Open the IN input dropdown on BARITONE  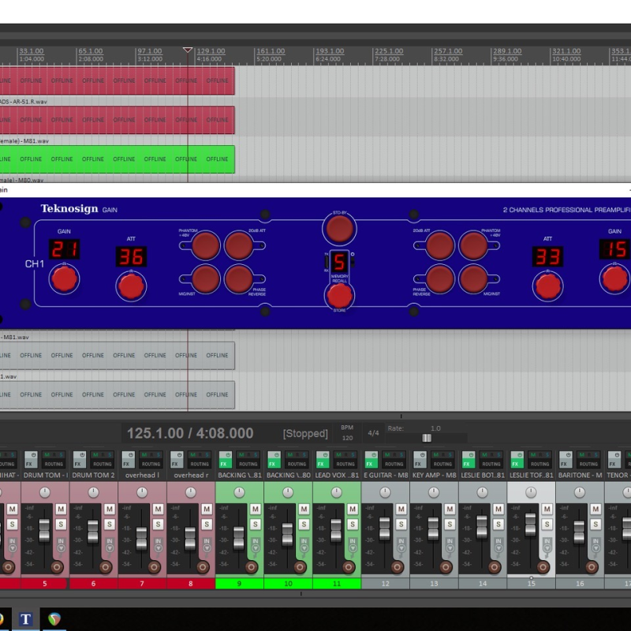point(596,544)
